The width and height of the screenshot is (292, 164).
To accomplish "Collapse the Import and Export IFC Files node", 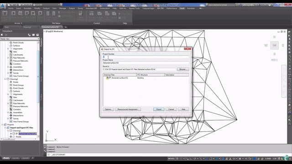I will (5, 128).
